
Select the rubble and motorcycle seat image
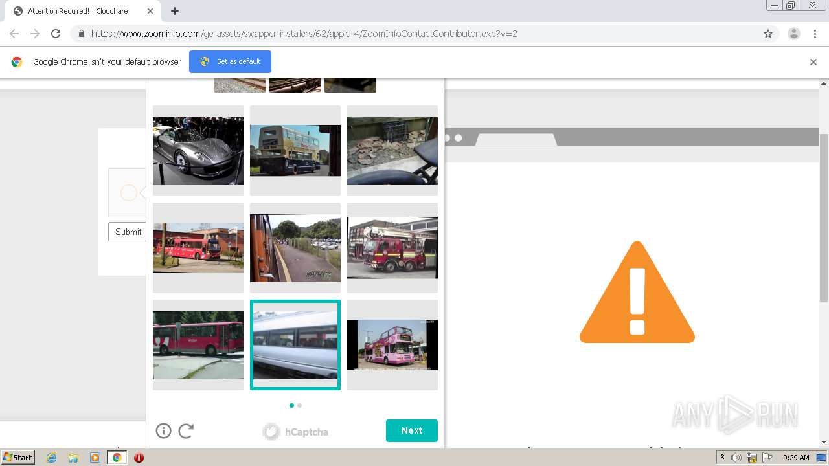point(392,151)
